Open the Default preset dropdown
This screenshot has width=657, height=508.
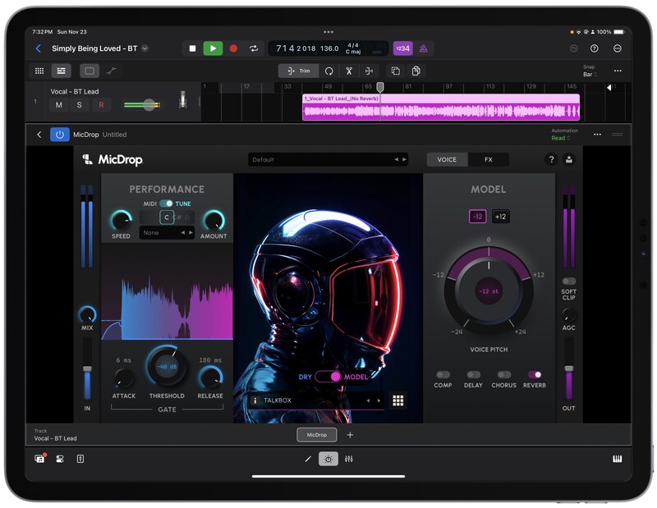point(328,159)
